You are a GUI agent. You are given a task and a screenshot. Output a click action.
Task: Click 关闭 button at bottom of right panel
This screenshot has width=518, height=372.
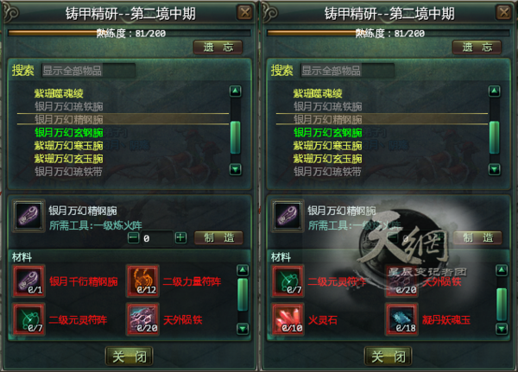[388, 356]
